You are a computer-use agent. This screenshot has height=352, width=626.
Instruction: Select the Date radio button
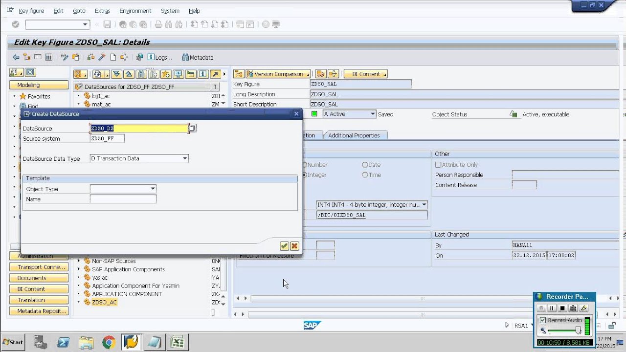click(365, 165)
